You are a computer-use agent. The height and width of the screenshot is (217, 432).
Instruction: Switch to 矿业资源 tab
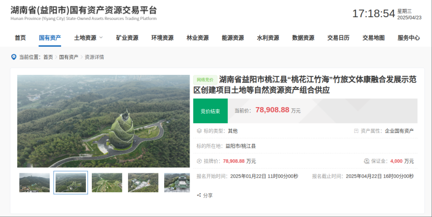127,38
